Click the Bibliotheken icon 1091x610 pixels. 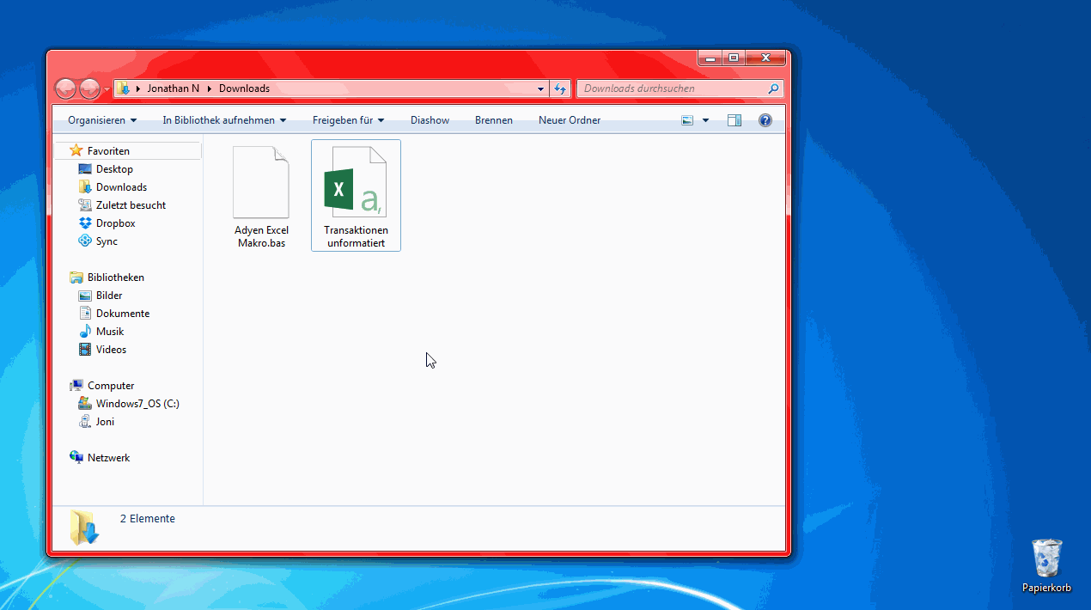click(76, 278)
